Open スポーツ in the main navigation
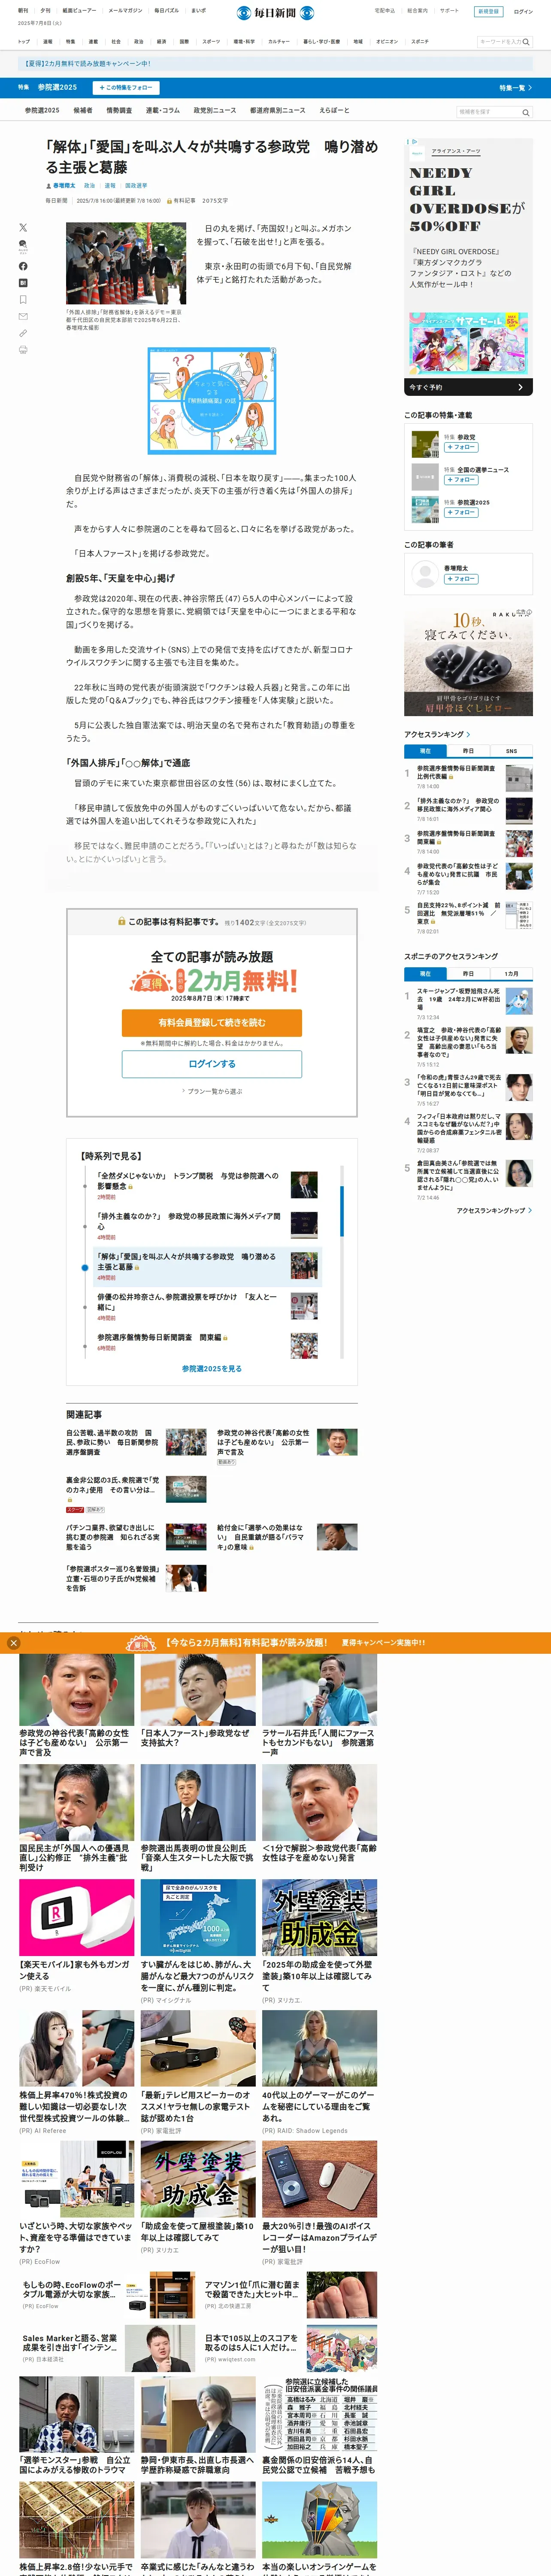Viewport: 551px width, 2576px height. (211, 42)
